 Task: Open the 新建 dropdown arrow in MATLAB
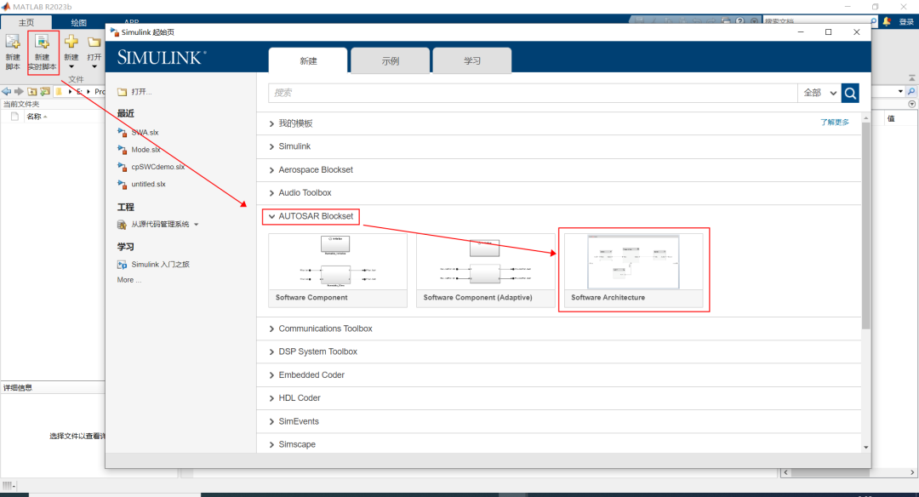pyautogui.click(x=71, y=67)
